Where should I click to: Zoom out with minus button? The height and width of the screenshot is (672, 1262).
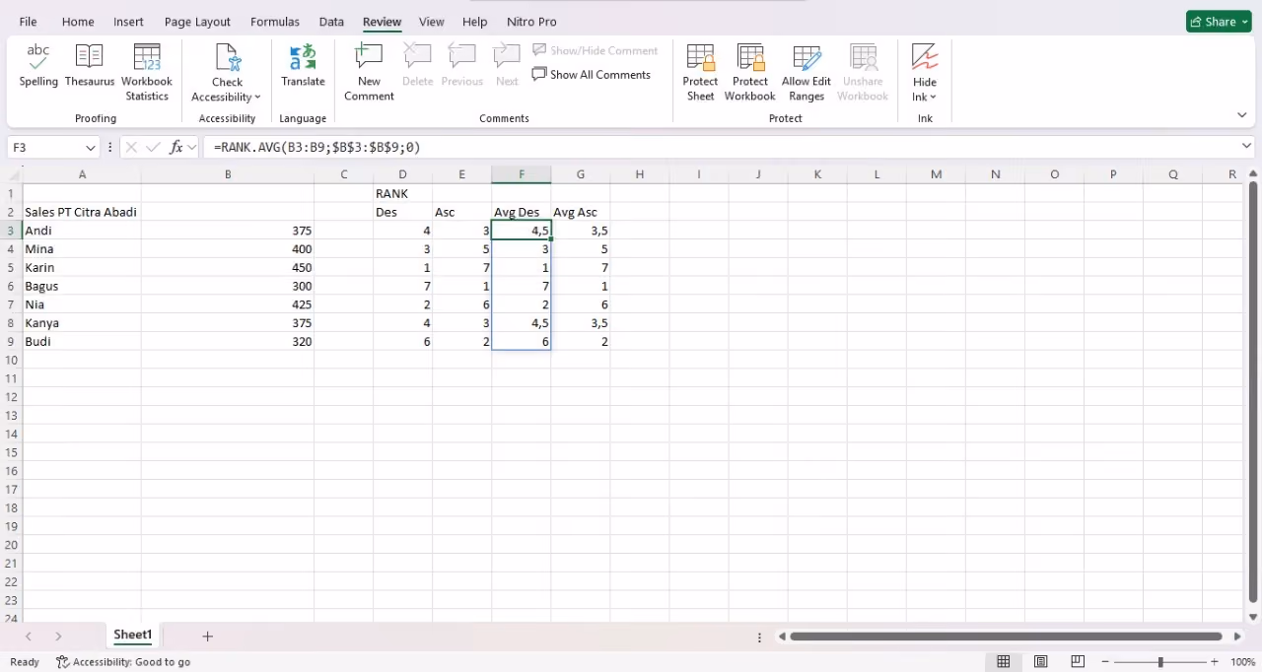1105,662
